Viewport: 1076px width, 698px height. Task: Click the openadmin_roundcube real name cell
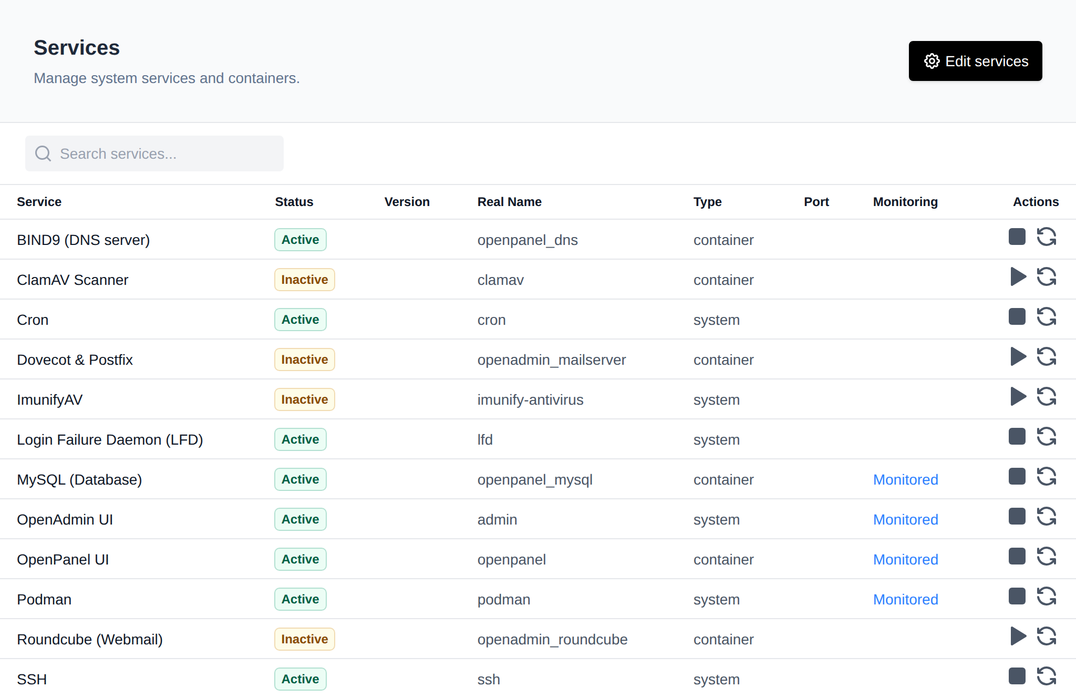[553, 640]
